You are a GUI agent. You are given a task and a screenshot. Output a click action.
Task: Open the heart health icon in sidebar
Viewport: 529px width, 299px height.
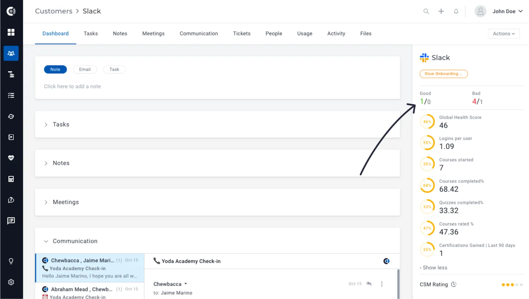pyautogui.click(x=11, y=158)
